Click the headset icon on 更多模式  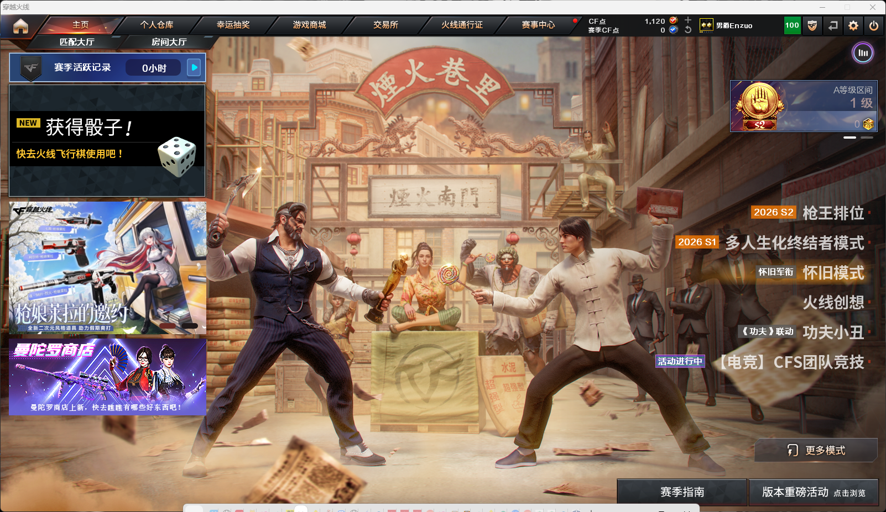pyautogui.click(x=793, y=451)
